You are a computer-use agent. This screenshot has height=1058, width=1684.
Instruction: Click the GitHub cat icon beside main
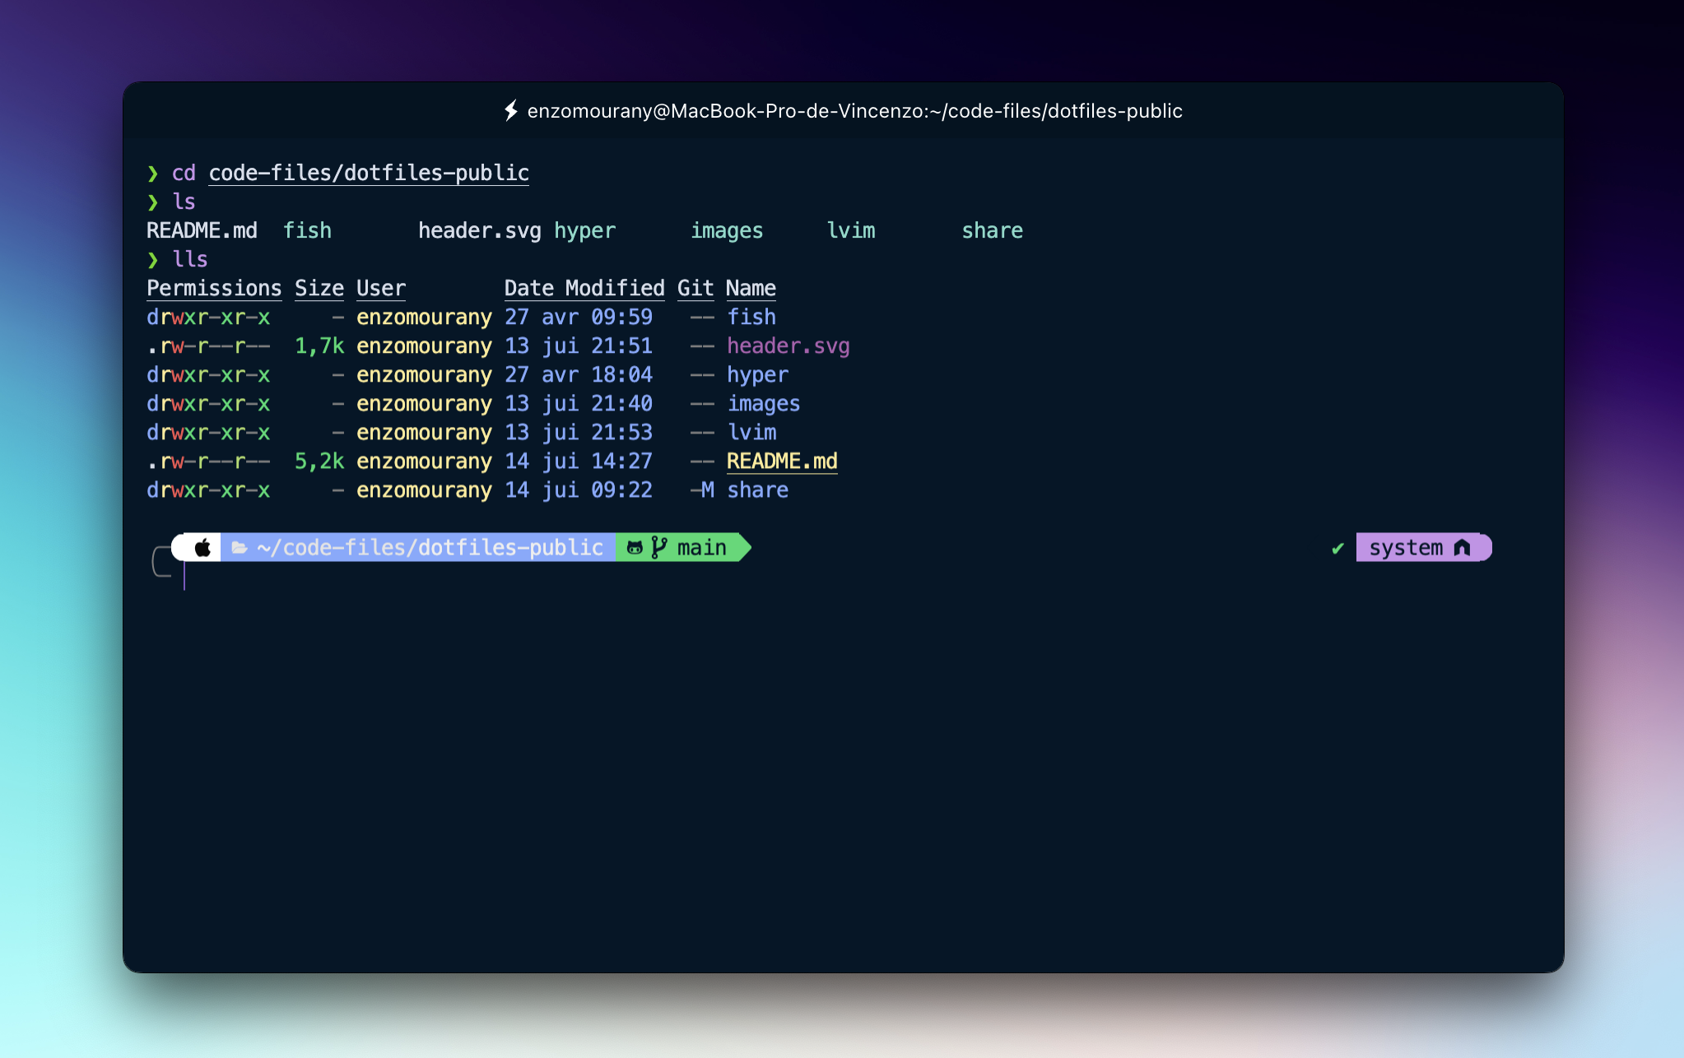635,548
